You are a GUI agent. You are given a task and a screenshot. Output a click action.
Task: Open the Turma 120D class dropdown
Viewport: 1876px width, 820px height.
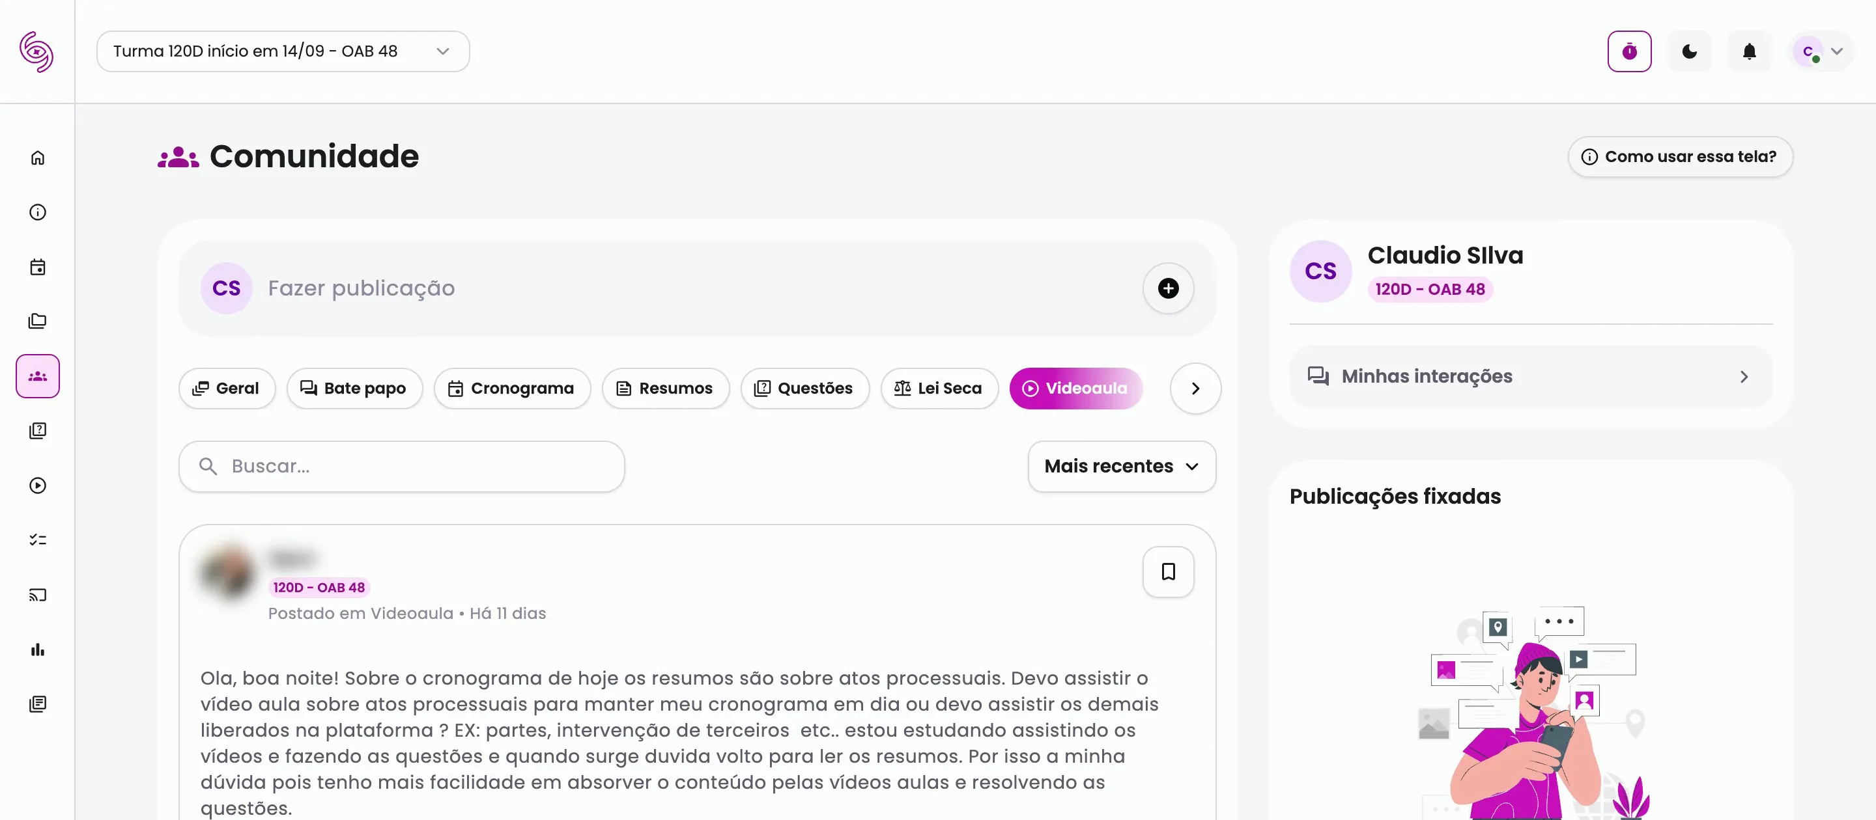tap(283, 51)
